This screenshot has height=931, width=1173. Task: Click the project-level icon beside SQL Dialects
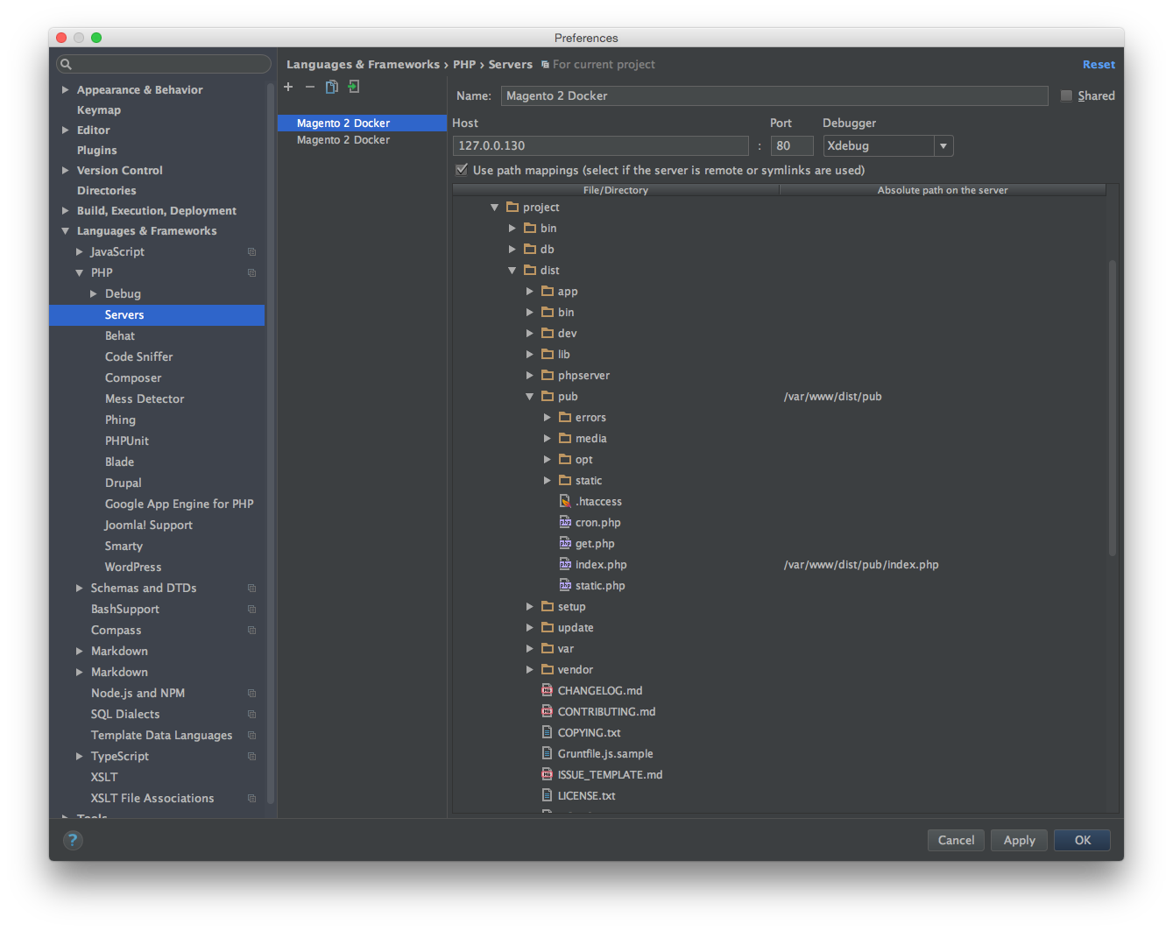(251, 715)
